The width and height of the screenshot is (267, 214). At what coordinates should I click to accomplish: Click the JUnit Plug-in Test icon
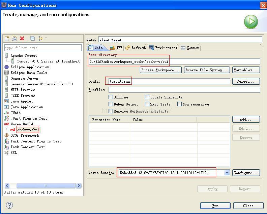pyautogui.click(x=7, y=118)
